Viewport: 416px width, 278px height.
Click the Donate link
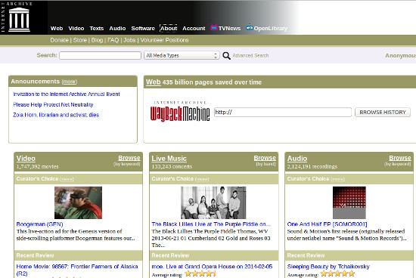[x=59, y=40]
